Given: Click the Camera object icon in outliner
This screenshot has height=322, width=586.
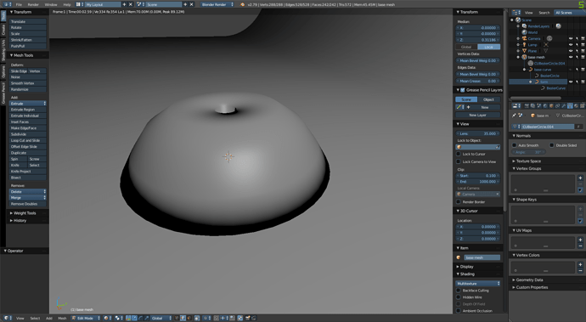Looking at the screenshot, I should (x=524, y=38).
